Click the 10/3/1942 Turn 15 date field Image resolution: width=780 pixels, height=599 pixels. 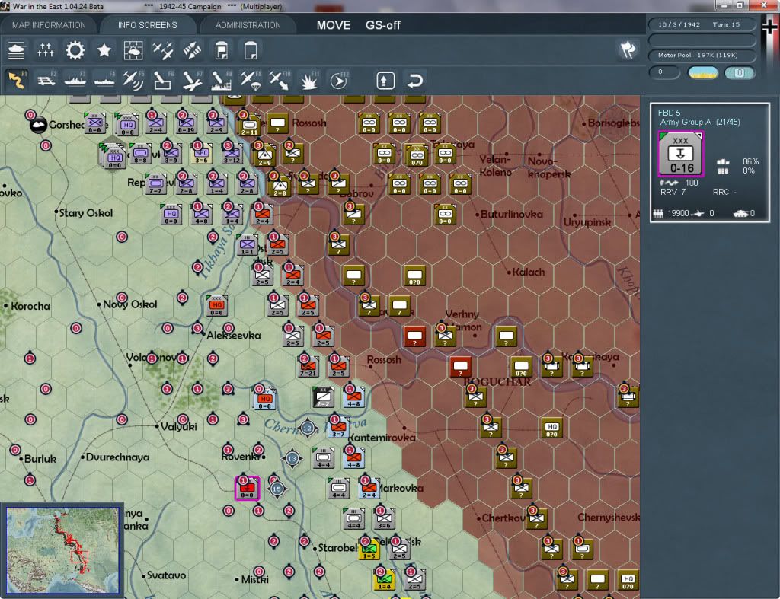(x=702, y=24)
